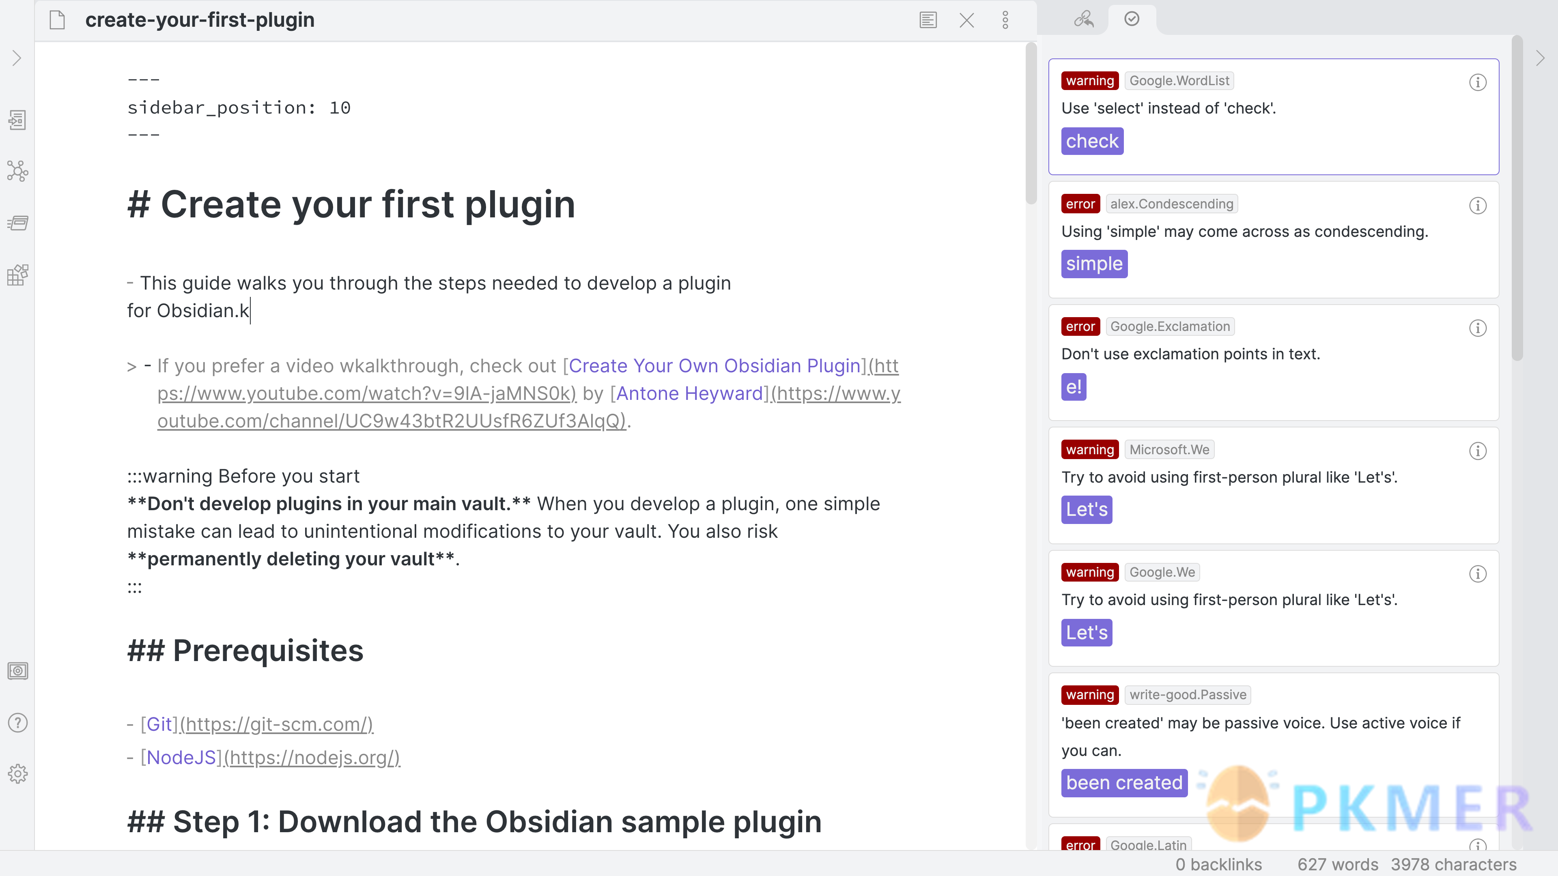Expand the write-good.Passive warning details
Screen dimensions: 1558x876
point(1478,695)
